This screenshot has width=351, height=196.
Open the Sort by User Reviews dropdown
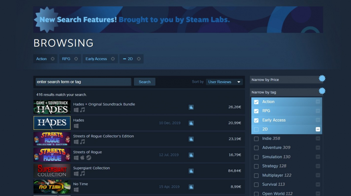click(x=224, y=82)
